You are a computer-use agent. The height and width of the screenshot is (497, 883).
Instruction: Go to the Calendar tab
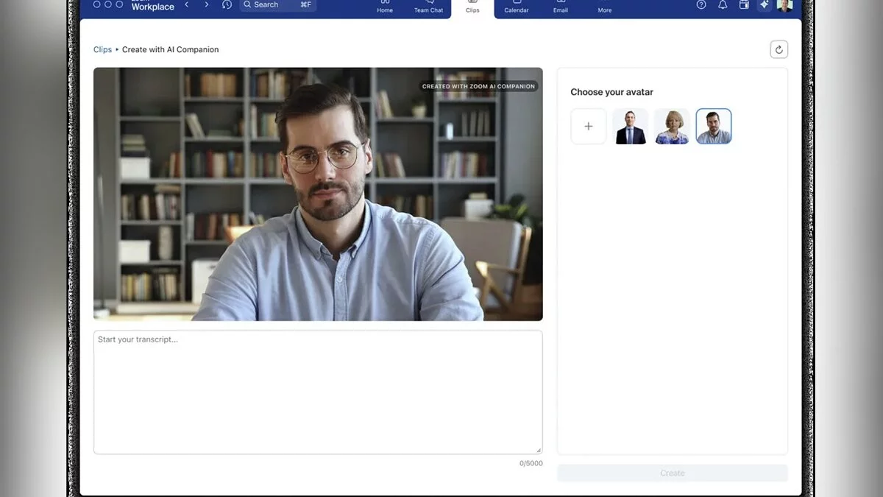pos(517,7)
